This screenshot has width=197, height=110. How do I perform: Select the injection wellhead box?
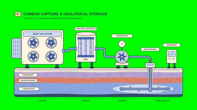[x=150, y=65]
